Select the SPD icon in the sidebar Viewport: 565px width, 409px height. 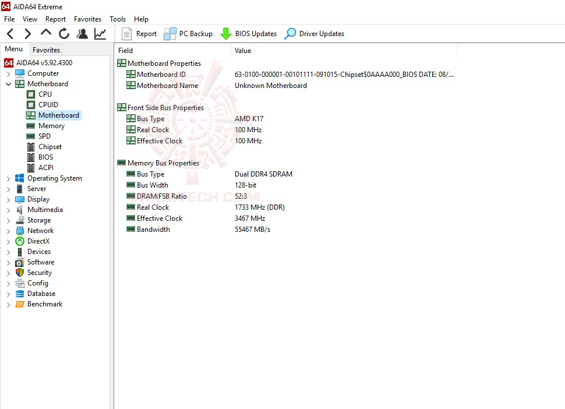click(x=32, y=136)
